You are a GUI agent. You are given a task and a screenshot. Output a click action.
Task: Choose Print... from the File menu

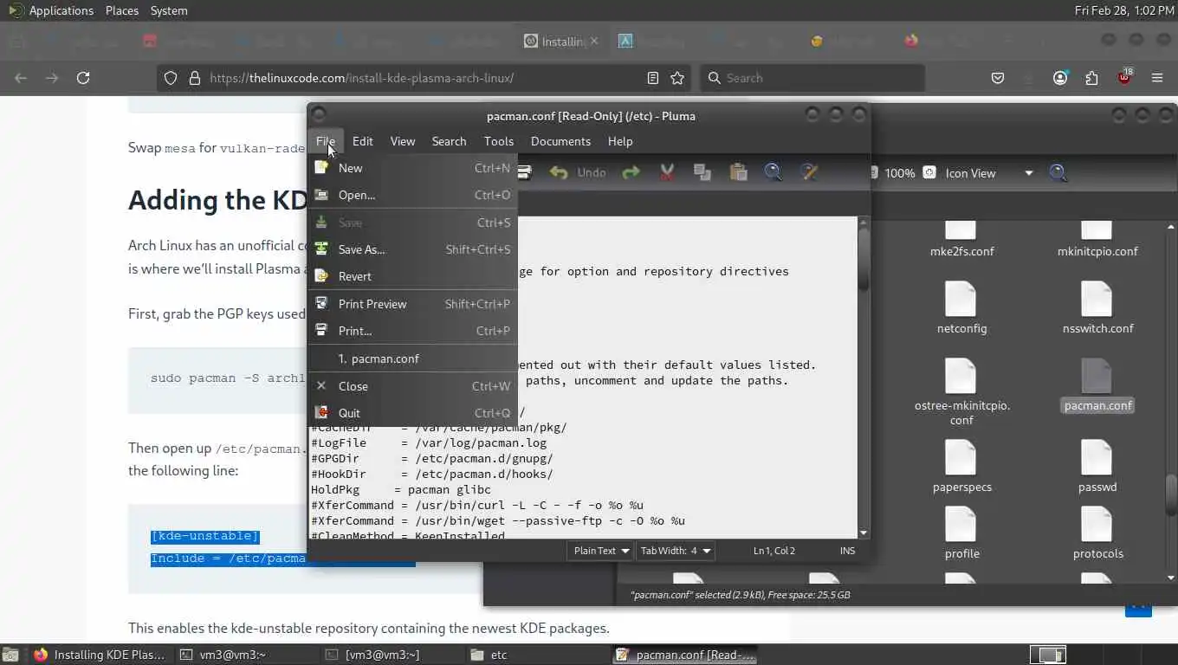coord(412,331)
